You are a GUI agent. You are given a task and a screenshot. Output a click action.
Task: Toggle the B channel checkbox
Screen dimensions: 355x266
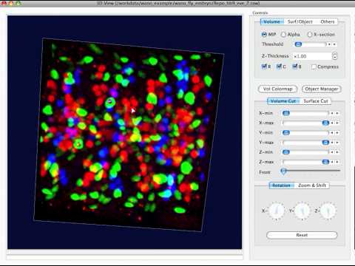[295, 66]
